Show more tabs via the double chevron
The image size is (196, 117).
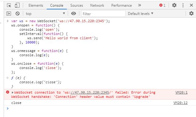(x=140, y=5)
